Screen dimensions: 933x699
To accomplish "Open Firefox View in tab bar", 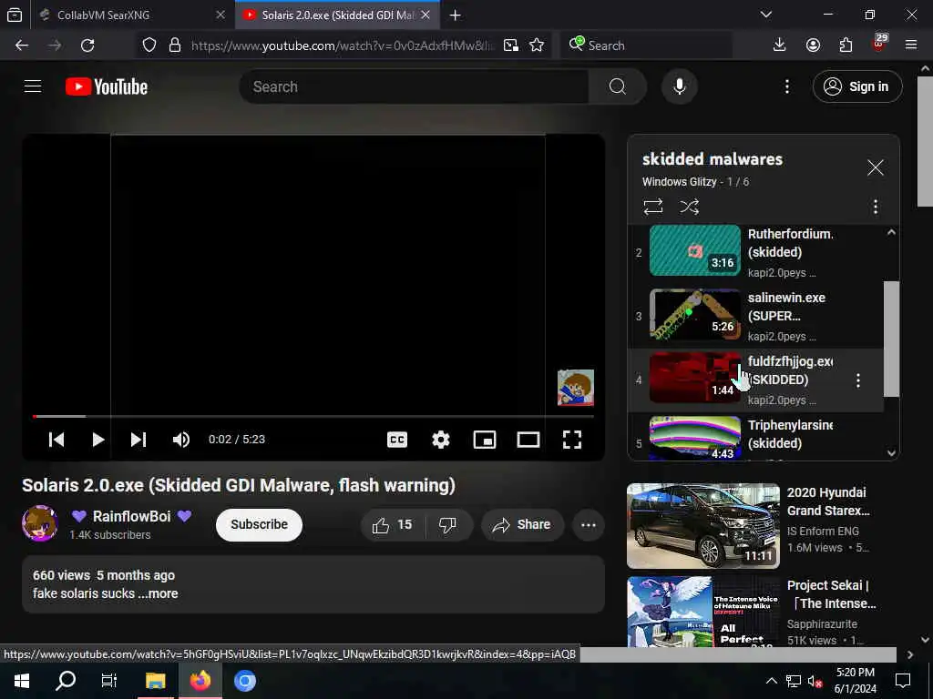I will [15, 15].
